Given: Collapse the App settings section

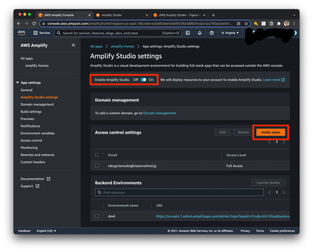Looking at the screenshot, I should (18, 82).
